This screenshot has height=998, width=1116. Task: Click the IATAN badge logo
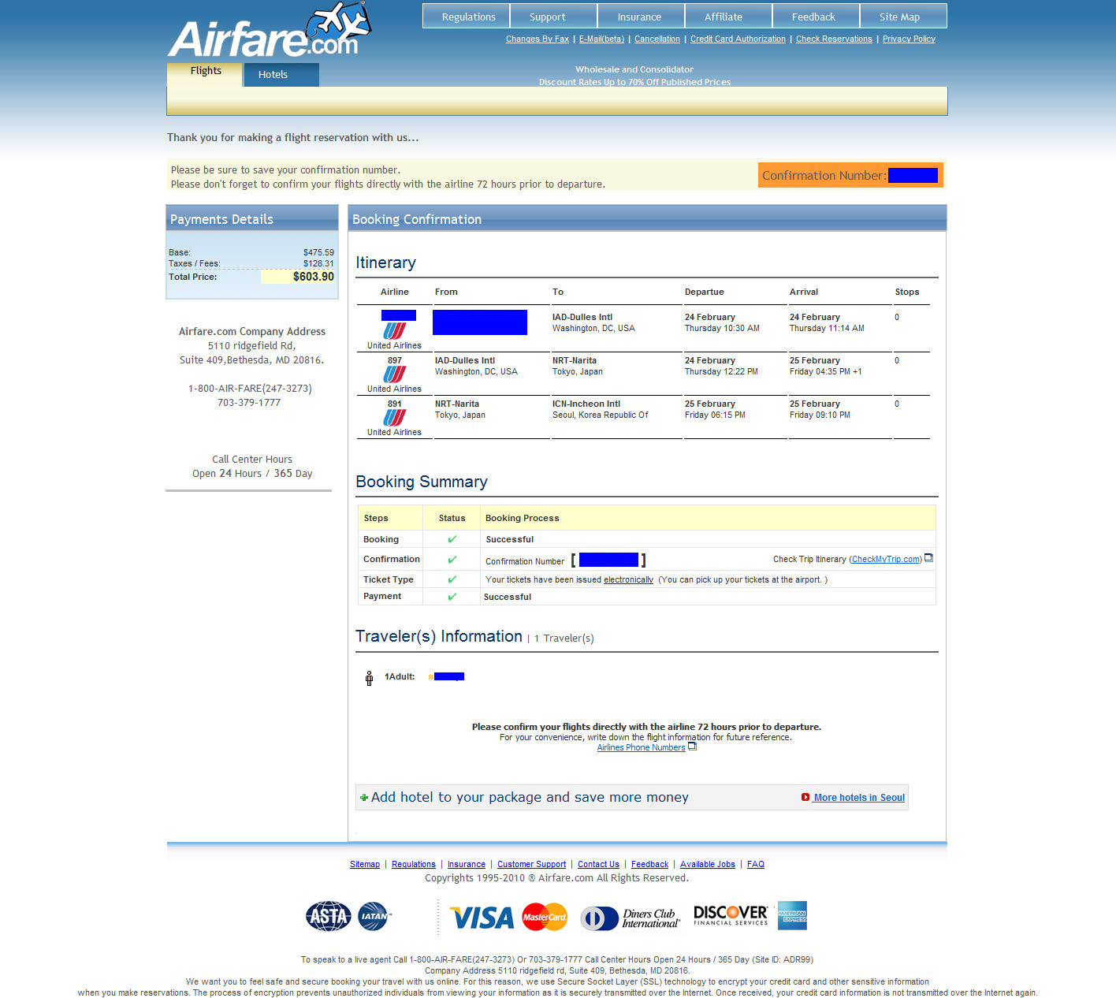[374, 916]
